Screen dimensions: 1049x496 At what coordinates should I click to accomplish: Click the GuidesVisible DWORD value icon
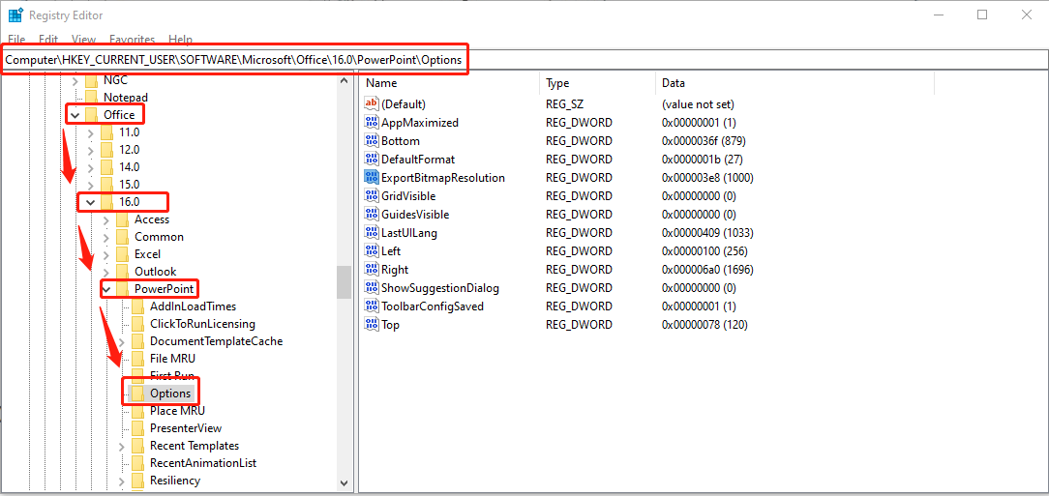tap(372, 215)
